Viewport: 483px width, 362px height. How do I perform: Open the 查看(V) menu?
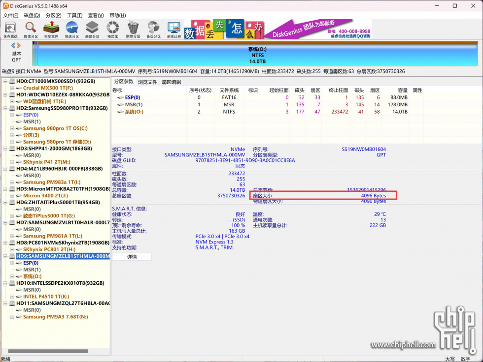(96, 15)
